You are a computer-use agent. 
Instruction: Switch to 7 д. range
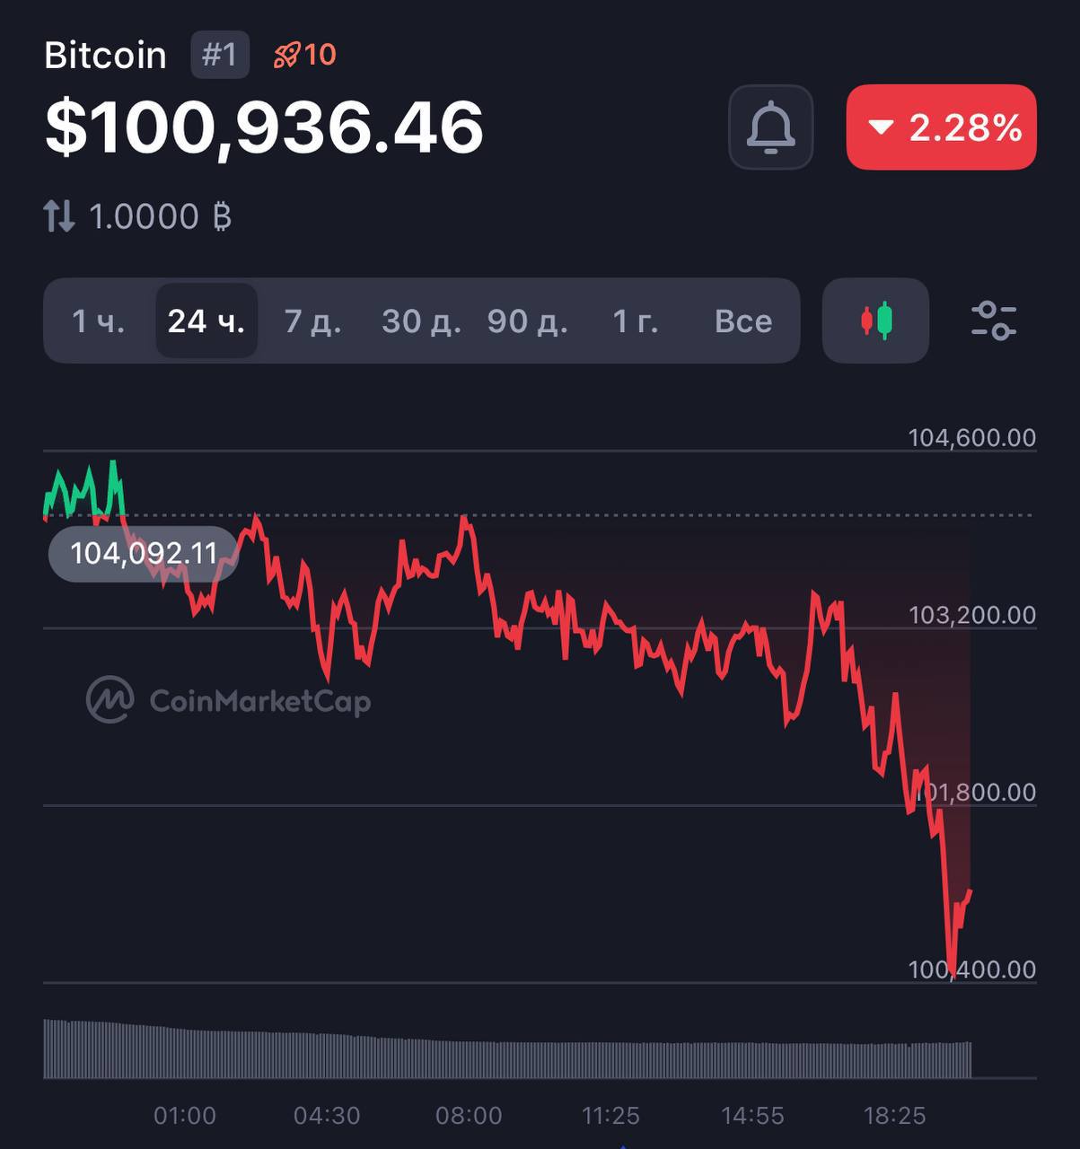(x=312, y=320)
